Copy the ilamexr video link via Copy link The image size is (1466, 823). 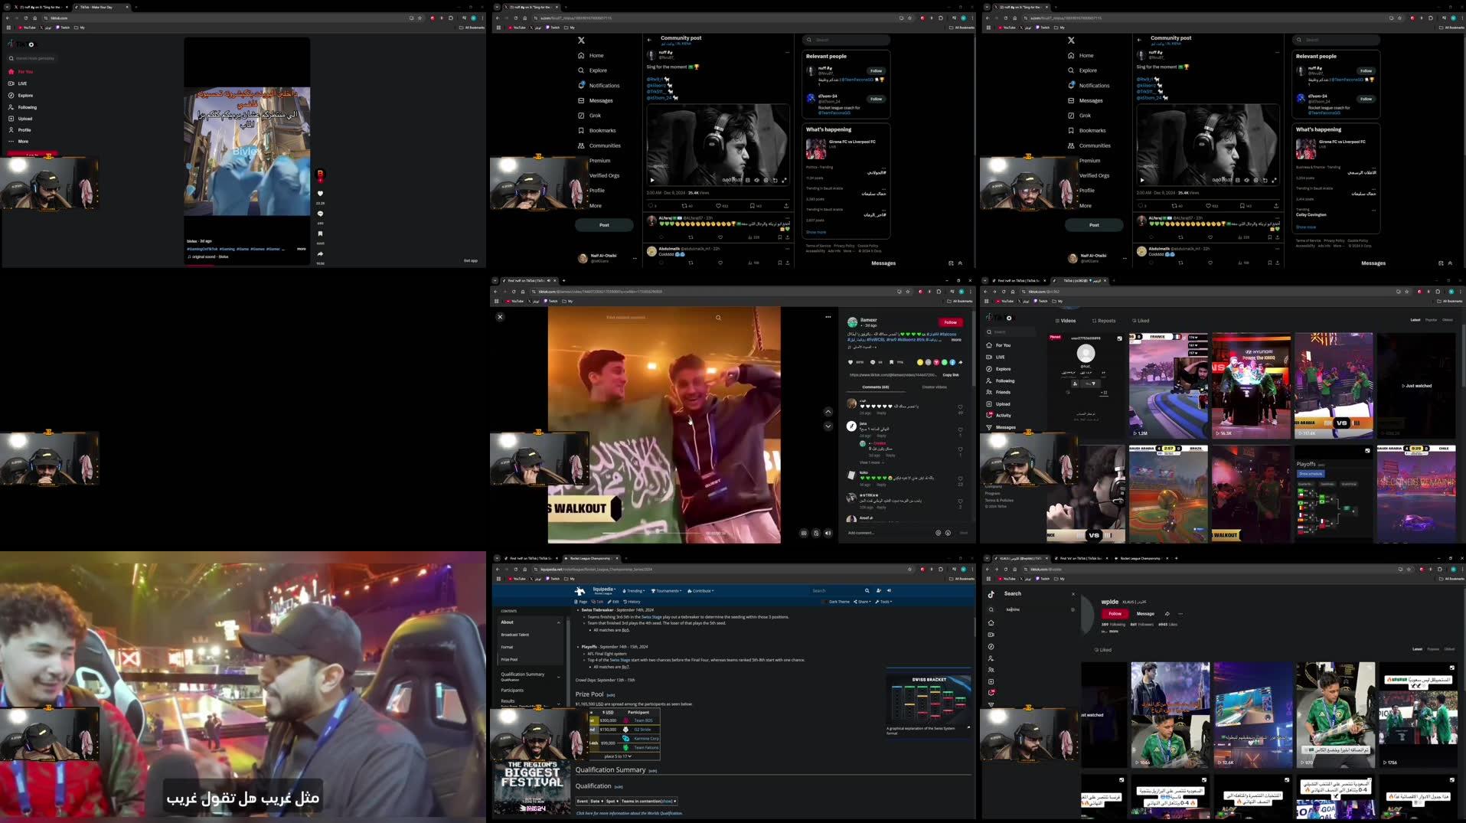coord(951,375)
